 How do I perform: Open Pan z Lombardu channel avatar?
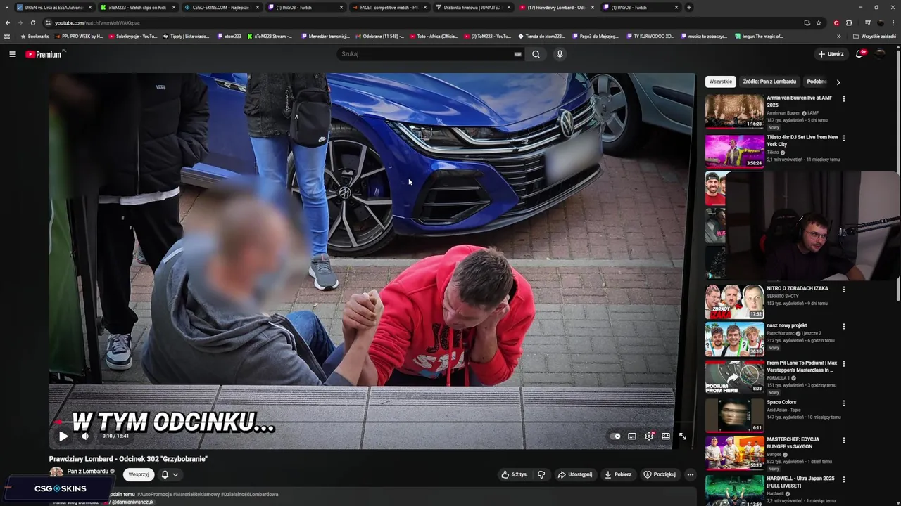pos(56,473)
